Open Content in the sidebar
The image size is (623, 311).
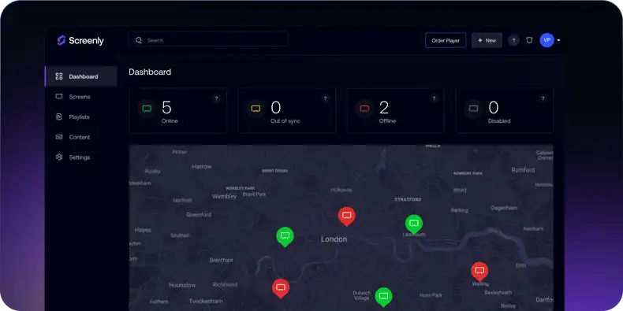80,137
